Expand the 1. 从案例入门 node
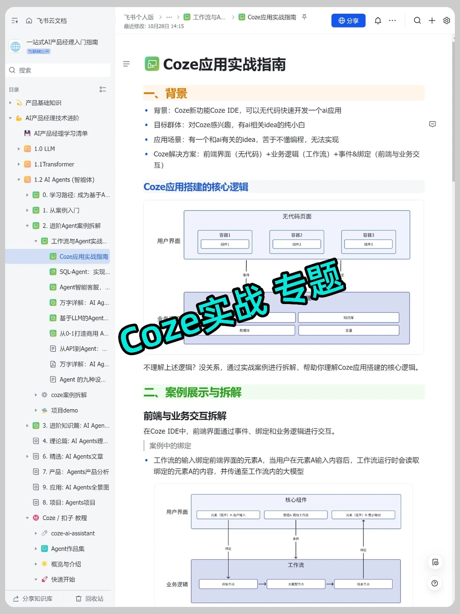 pos(27,210)
